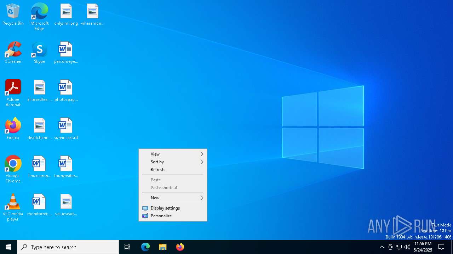The width and height of the screenshot is (453, 254).
Task: Click the Paste context menu entry
Action: [173, 180]
